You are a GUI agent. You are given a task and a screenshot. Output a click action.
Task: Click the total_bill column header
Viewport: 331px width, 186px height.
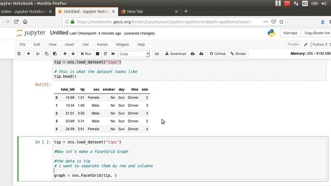pos(68,89)
